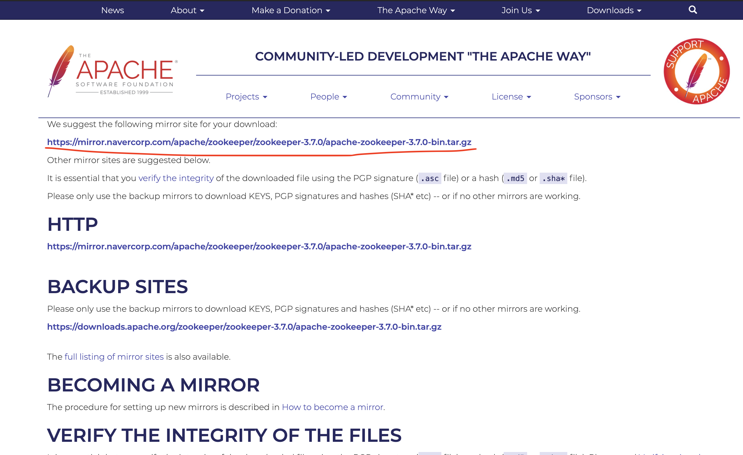Expand the Make a Donation dropdown

point(291,10)
